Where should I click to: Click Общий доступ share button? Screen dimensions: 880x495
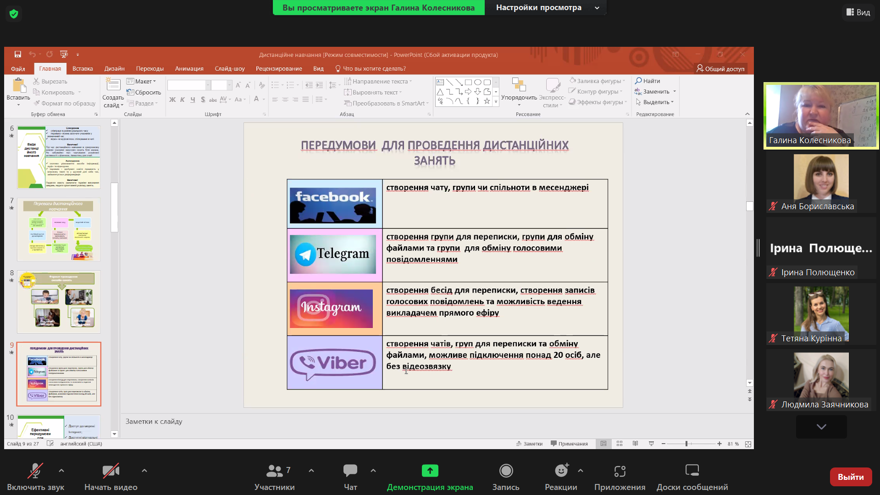click(x=720, y=68)
